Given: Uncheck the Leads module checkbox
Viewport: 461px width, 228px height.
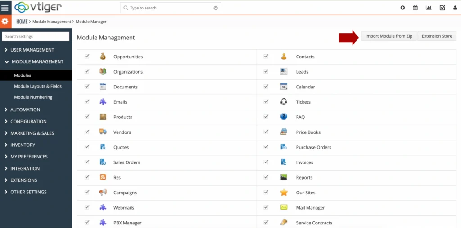Looking at the screenshot, I should (266, 71).
